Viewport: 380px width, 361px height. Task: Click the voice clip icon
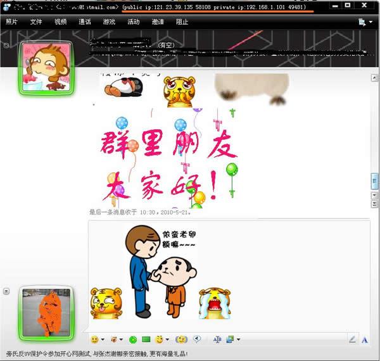click(197, 339)
